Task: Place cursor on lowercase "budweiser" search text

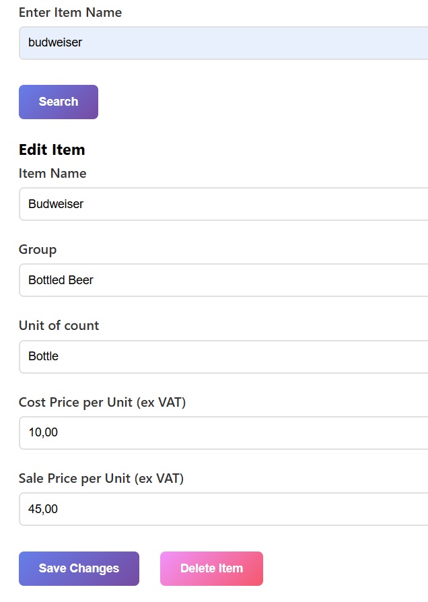Action: tap(55, 42)
